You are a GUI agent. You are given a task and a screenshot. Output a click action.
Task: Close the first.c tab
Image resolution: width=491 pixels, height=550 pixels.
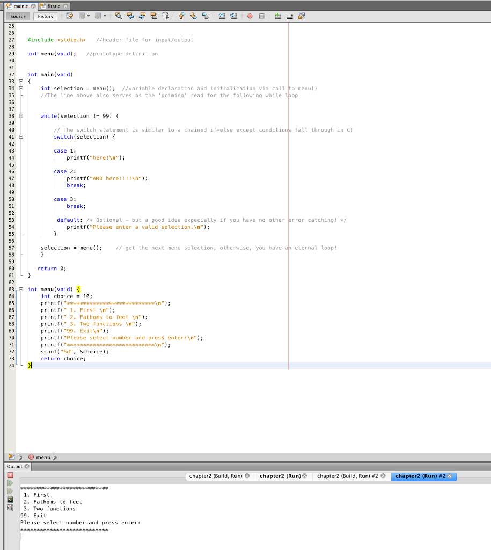(65, 6)
